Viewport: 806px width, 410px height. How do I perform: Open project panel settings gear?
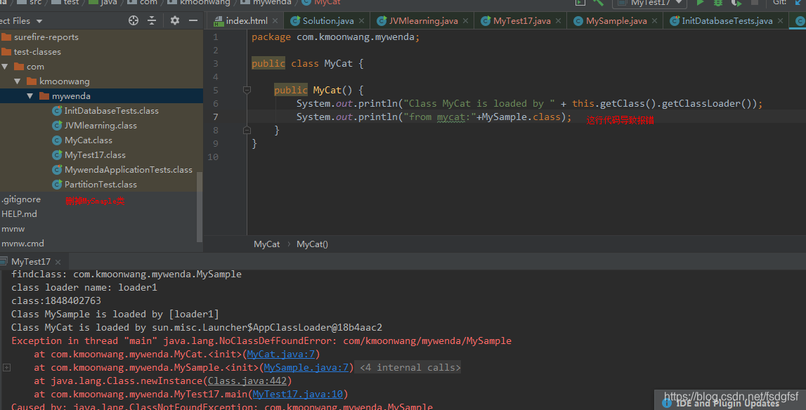coord(175,20)
